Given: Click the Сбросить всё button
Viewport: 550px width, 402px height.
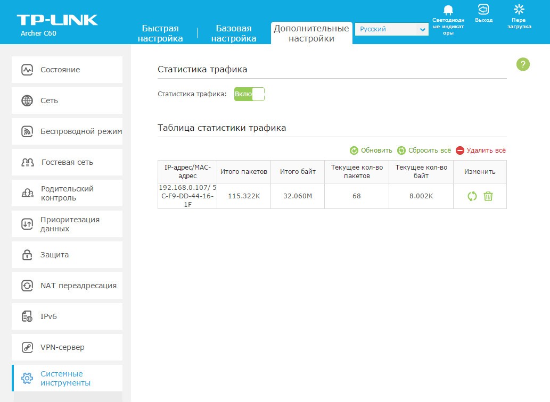Looking at the screenshot, I should point(424,150).
